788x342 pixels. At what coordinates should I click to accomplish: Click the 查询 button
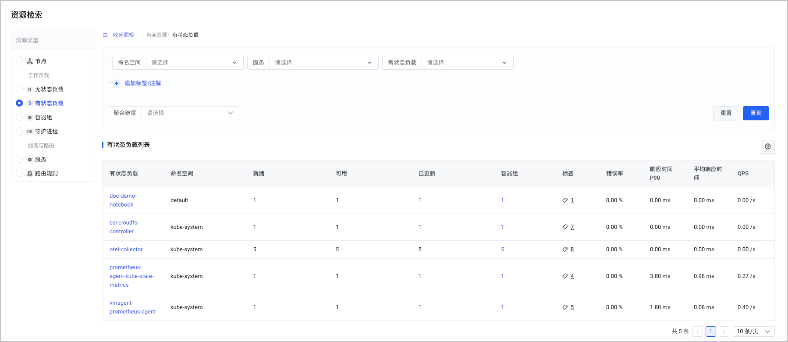click(x=756, y=113)
